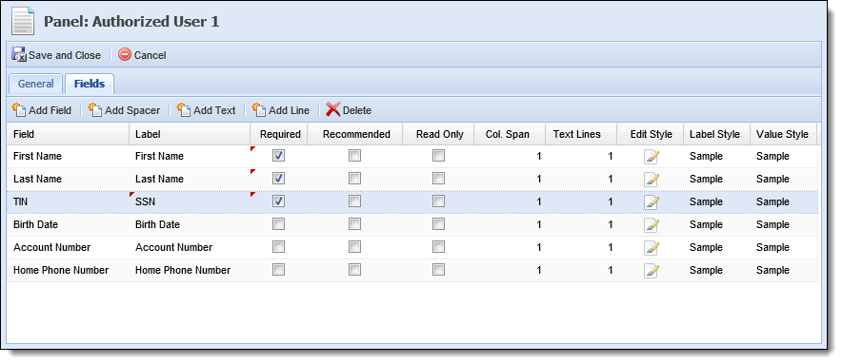Click the Read Only column header
Viewport: 842px width, 364px height.
click(x=439, y=134)
